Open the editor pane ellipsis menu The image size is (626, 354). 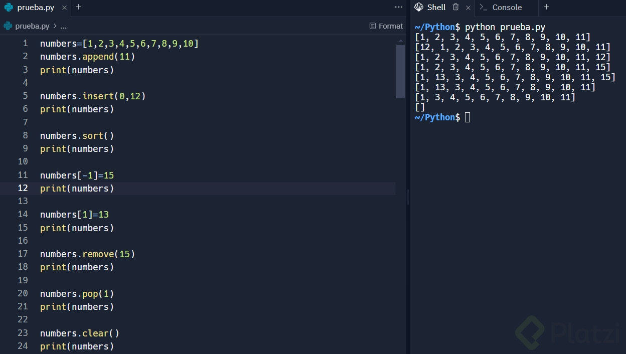[x=398, y=7]
